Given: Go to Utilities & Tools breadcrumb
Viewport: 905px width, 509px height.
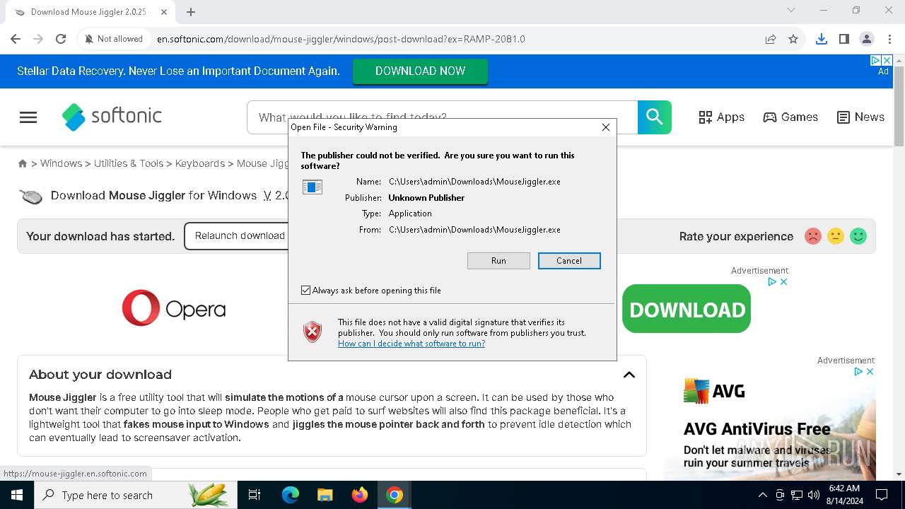Looking at the screenshot, I should 129,163.
